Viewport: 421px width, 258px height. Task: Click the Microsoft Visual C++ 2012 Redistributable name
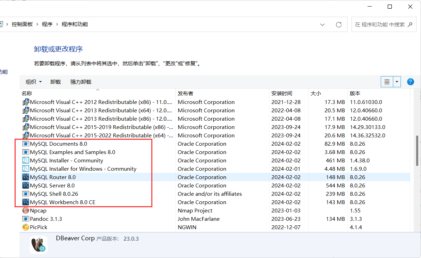[x=101, y=102]
